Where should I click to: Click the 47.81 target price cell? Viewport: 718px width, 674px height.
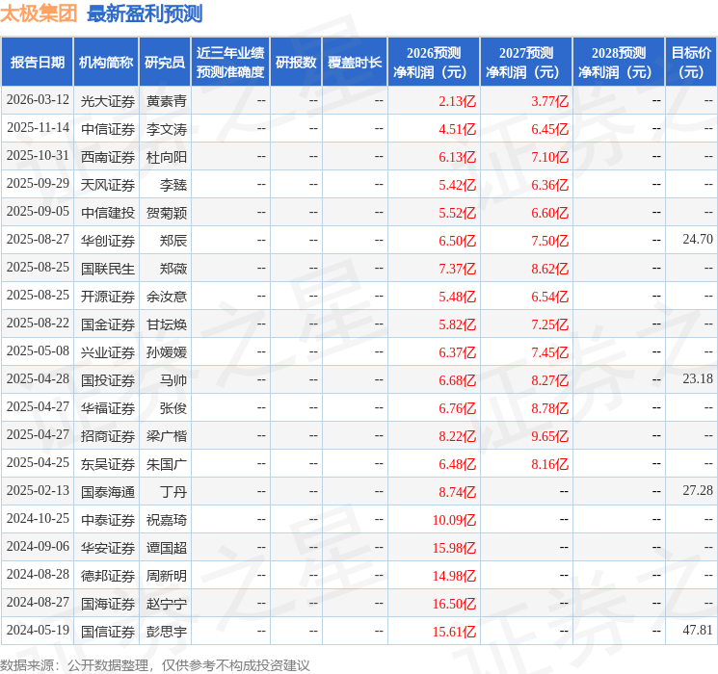[x=697, y=631]
